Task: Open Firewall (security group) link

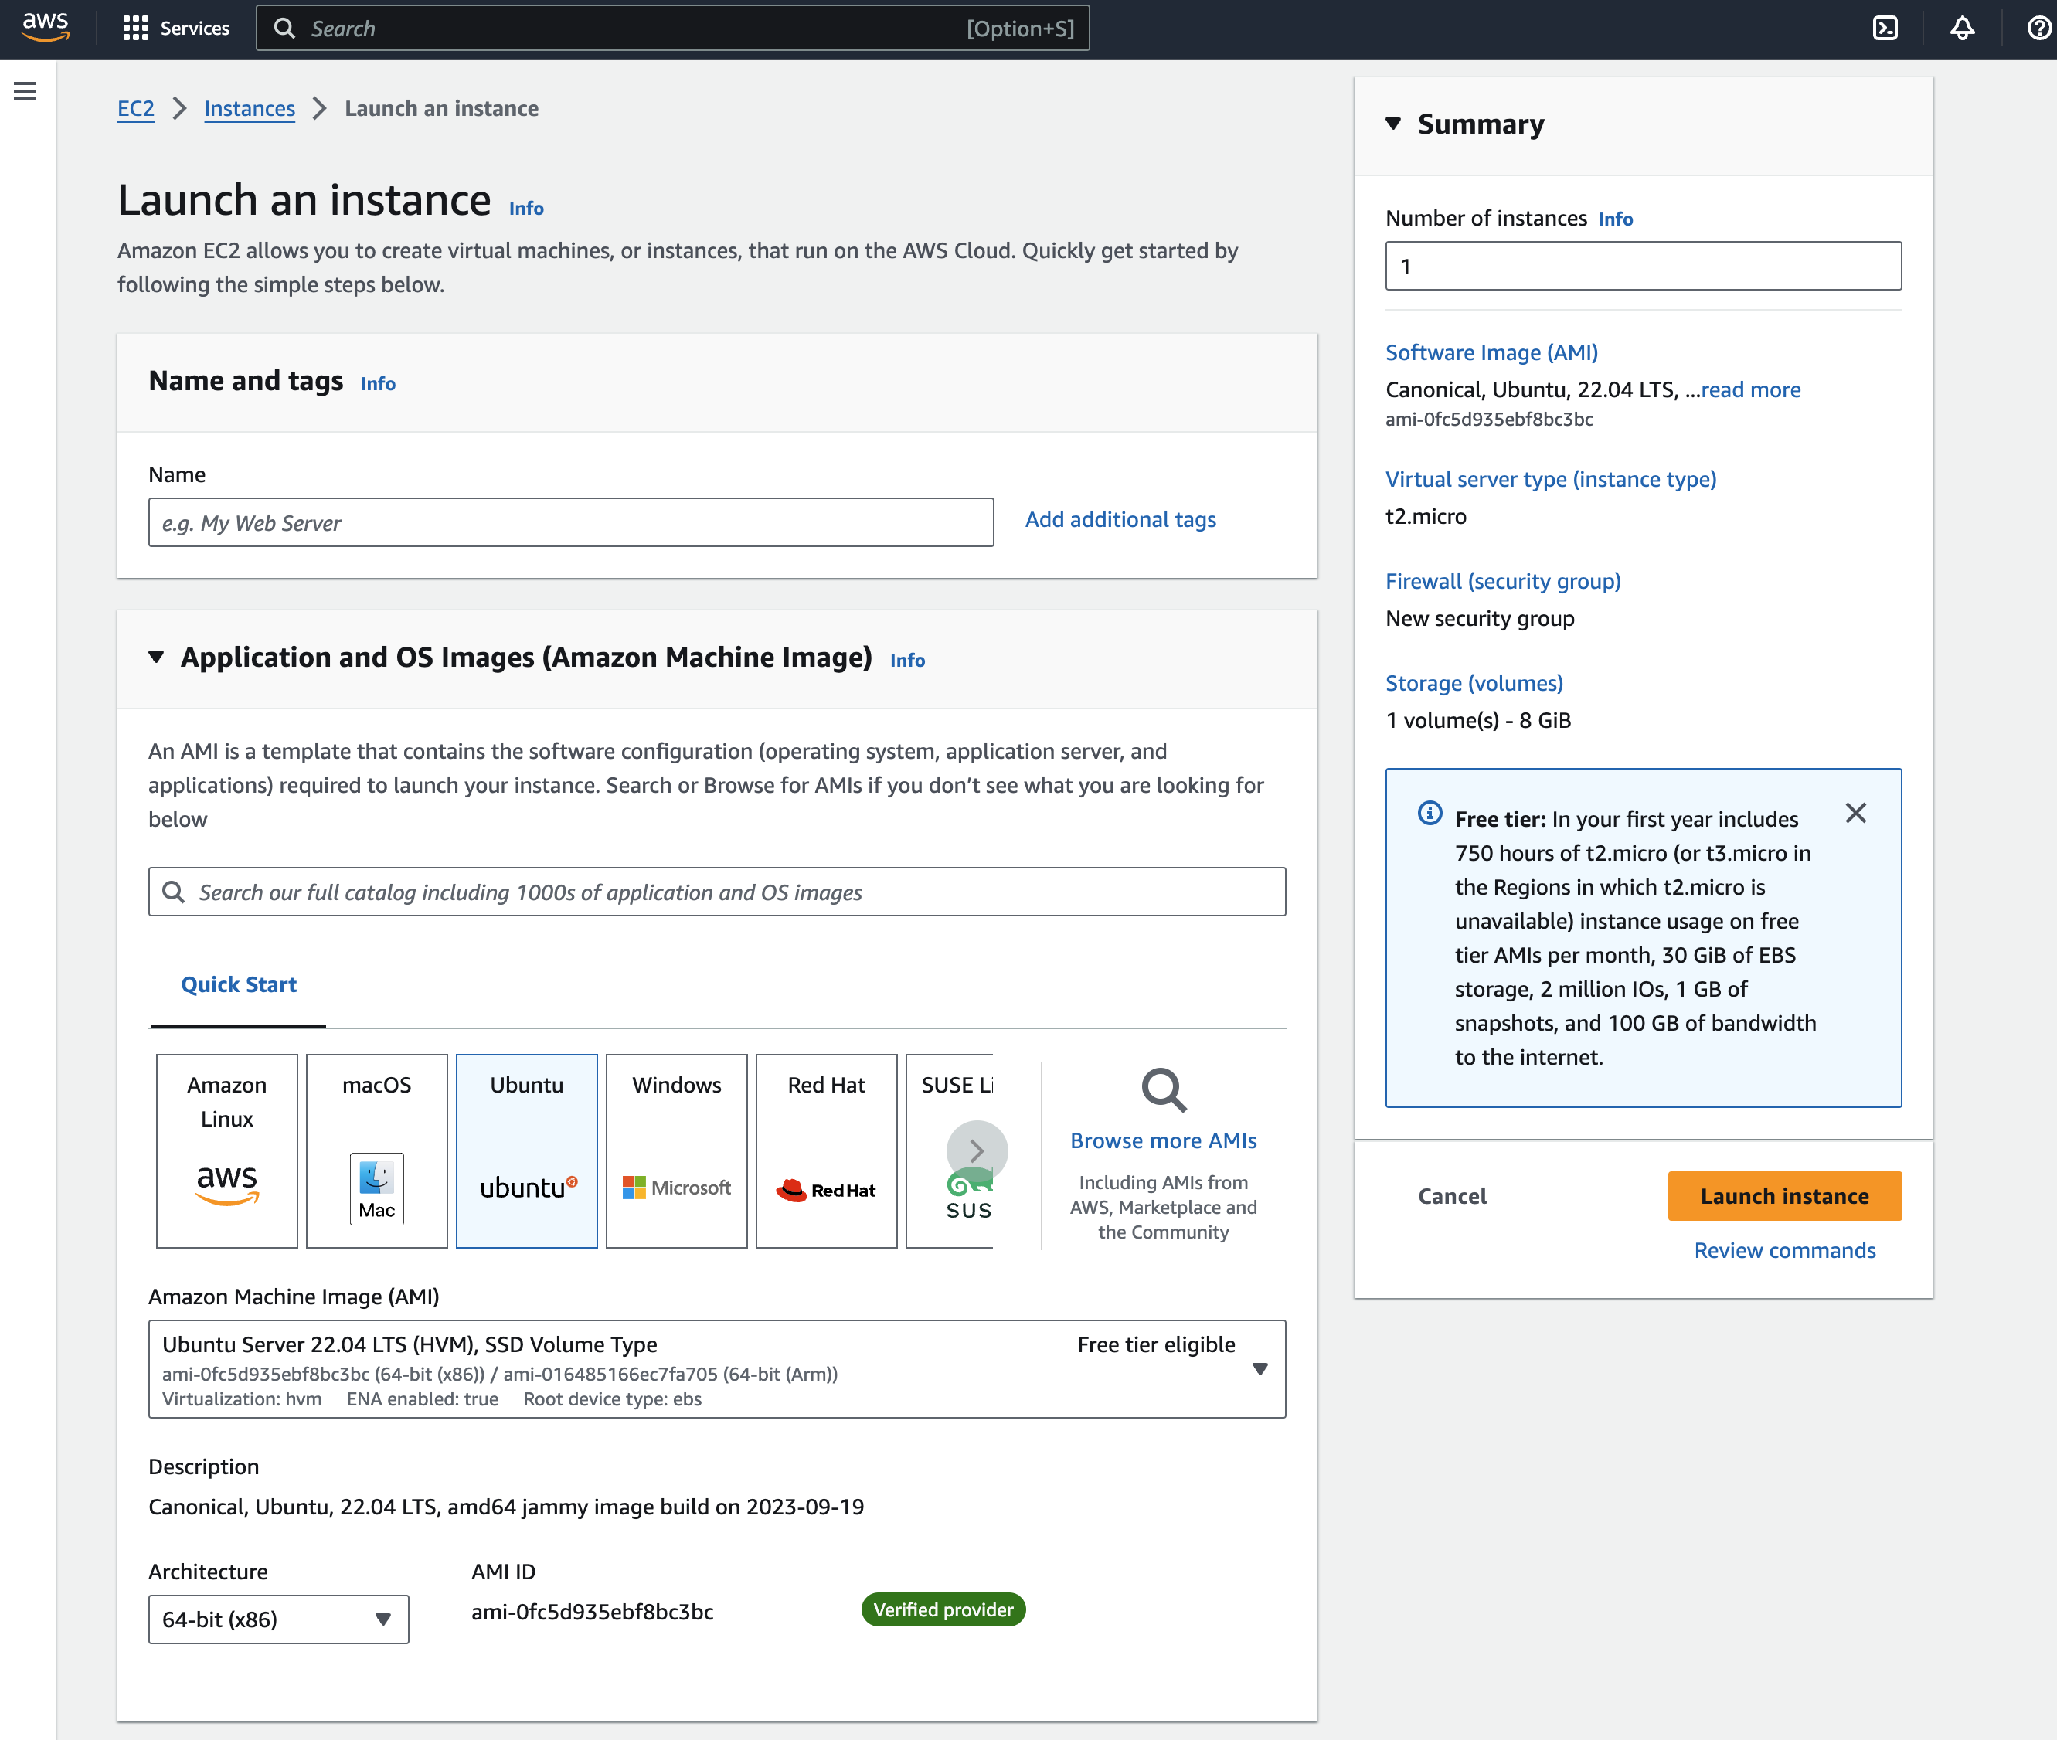Action: pyautogui.click(x=1504, y=582)
